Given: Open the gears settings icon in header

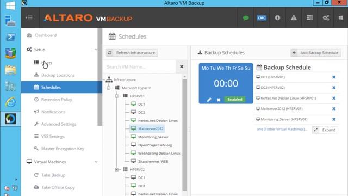Looking at the screenshot, I should pyautogui.click(x=326, y=17).
